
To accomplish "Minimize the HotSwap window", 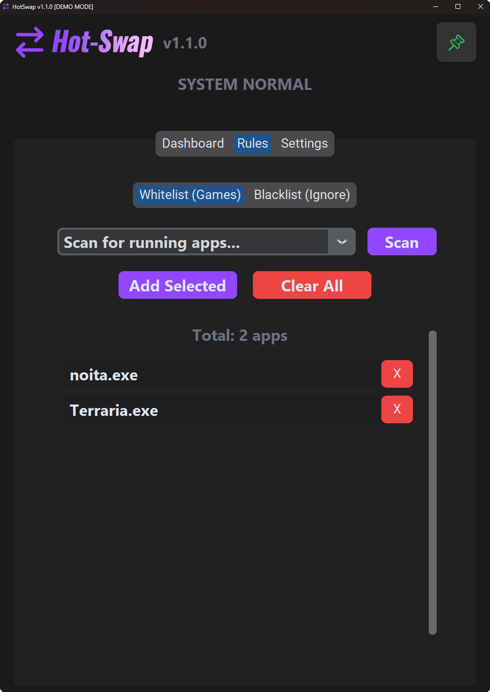I will pos(436,7).
